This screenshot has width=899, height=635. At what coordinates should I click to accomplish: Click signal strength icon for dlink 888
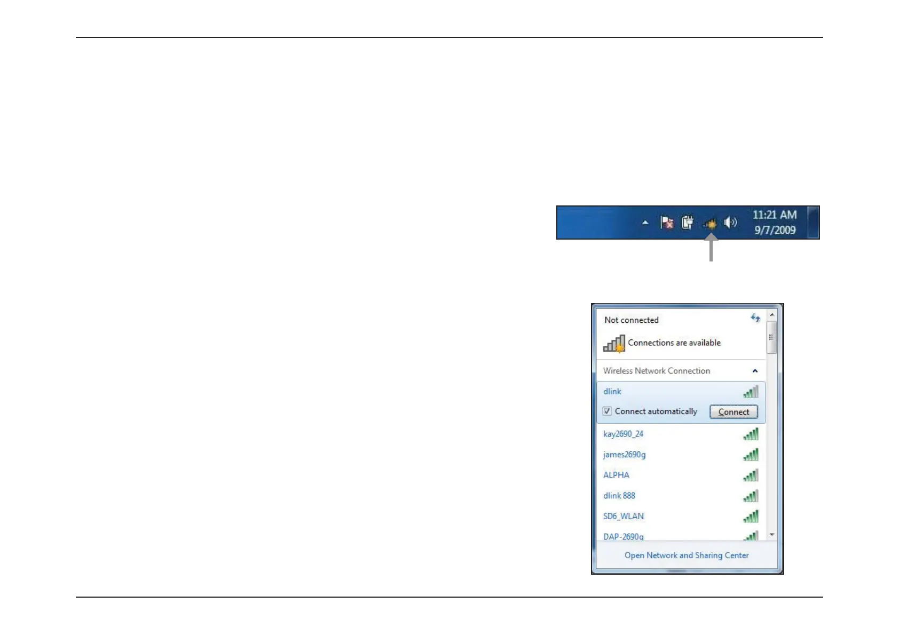tap(751, 496)
